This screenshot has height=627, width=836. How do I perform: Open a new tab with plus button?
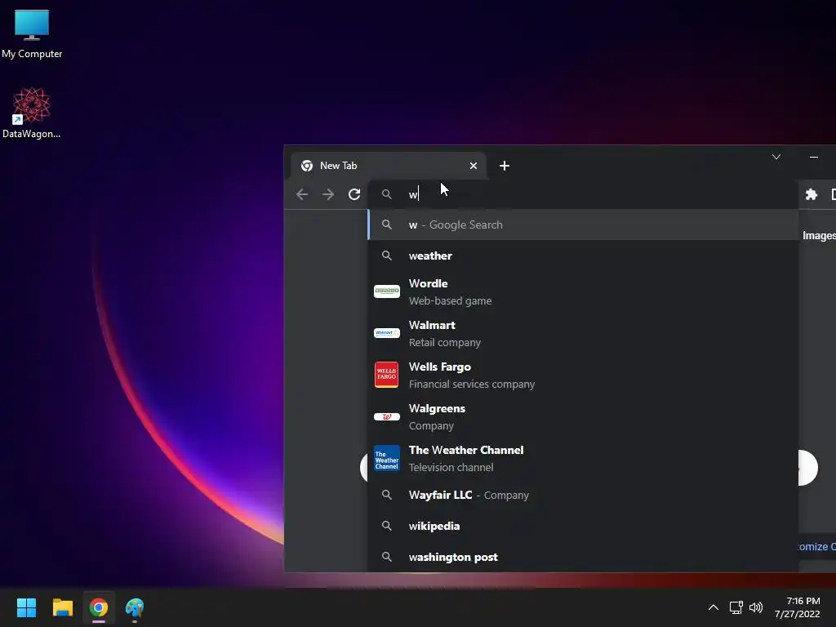504,166
